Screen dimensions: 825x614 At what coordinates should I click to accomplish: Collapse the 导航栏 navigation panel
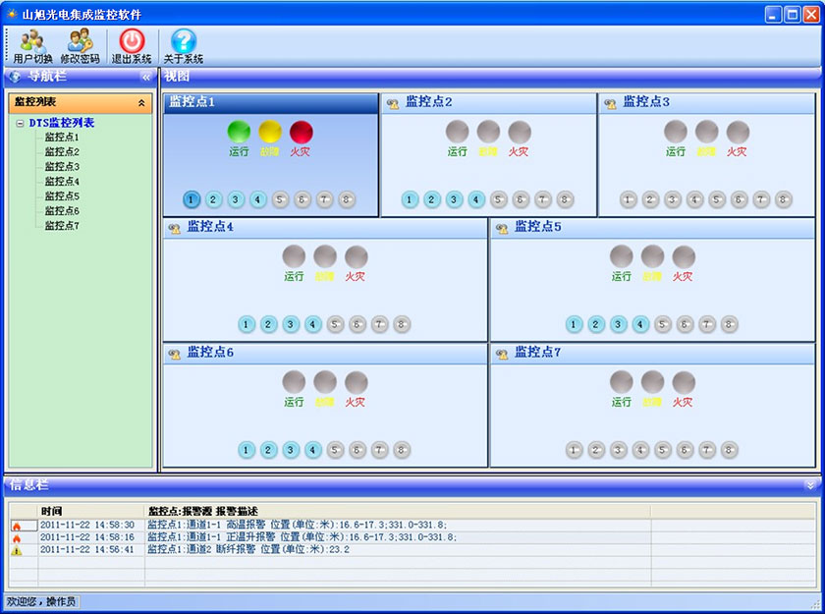pyautogui.click(x=146, y=77)
